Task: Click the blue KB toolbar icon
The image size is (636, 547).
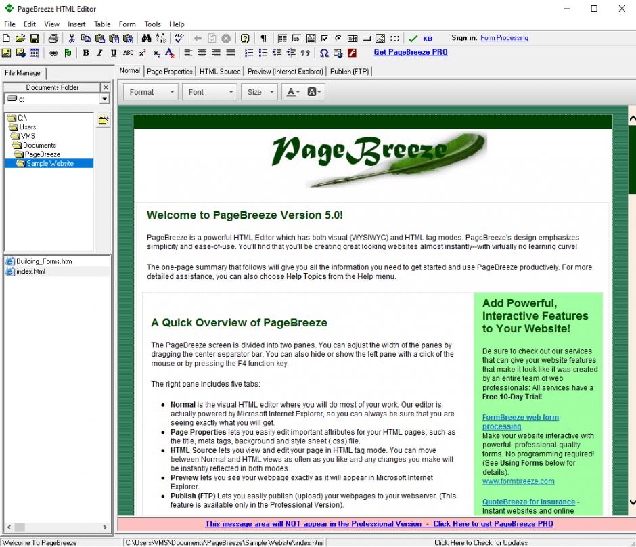Action: (x=428, y=39)
